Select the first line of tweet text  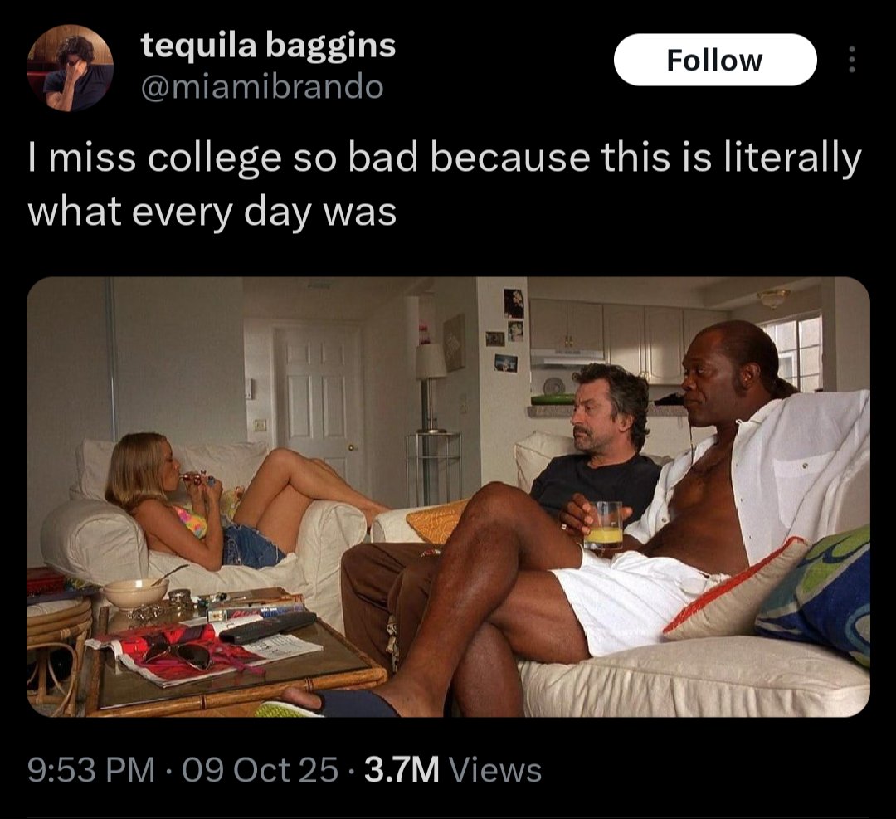point(444,158)
